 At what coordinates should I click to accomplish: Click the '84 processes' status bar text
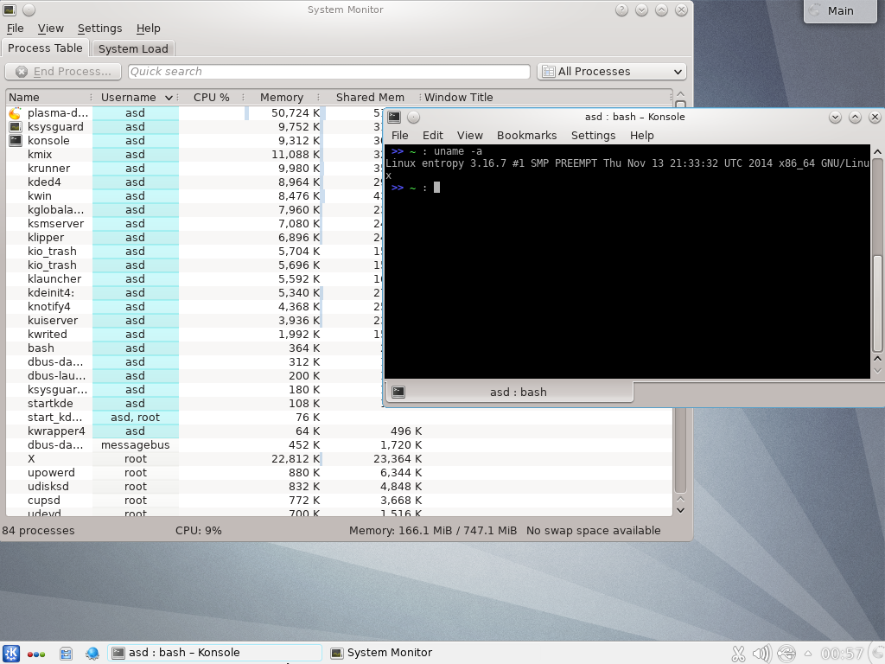point(38,531)
